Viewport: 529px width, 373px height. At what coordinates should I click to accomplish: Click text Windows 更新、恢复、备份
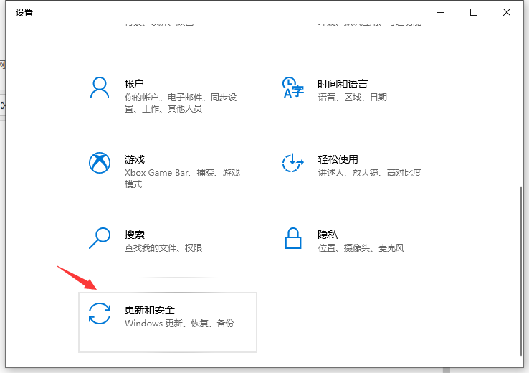(x=179, y=323)
